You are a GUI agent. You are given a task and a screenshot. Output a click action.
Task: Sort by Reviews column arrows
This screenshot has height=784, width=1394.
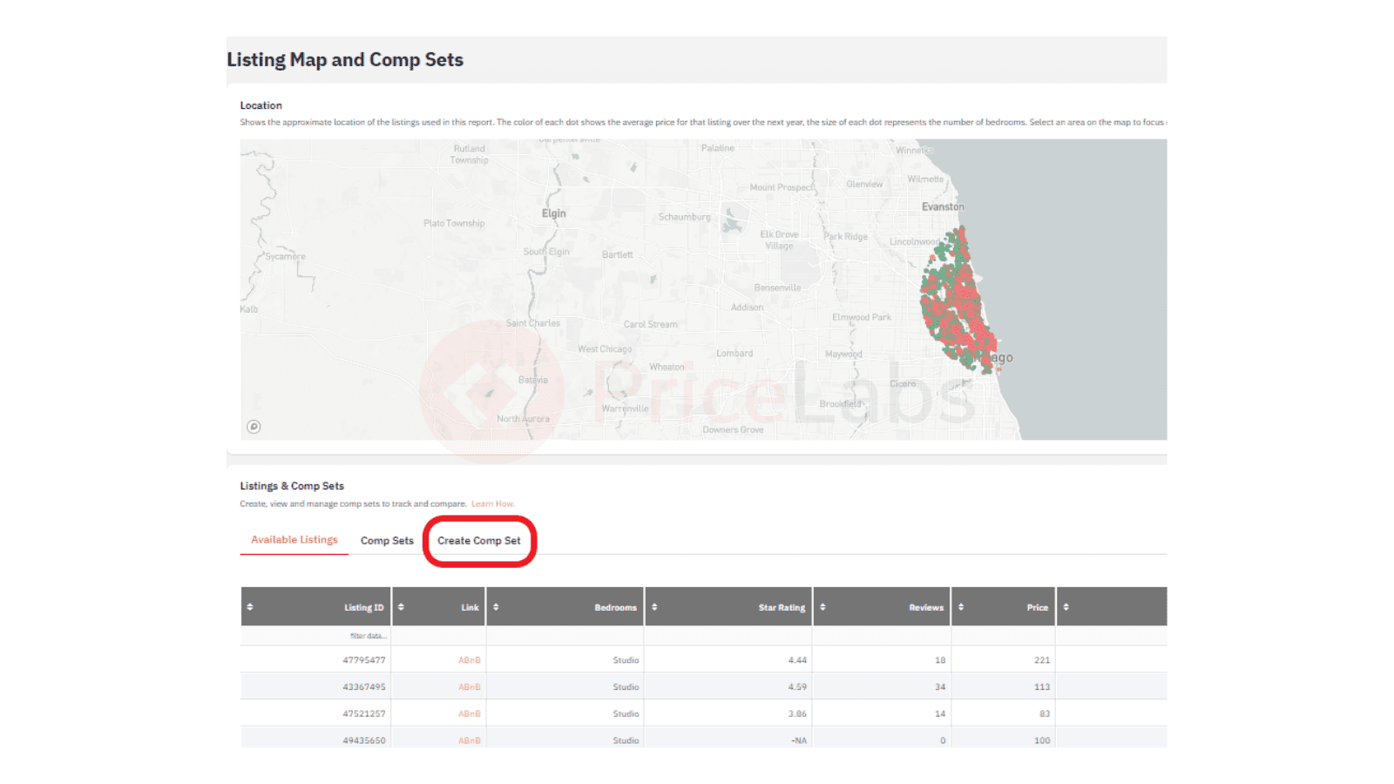pos(822,607)
